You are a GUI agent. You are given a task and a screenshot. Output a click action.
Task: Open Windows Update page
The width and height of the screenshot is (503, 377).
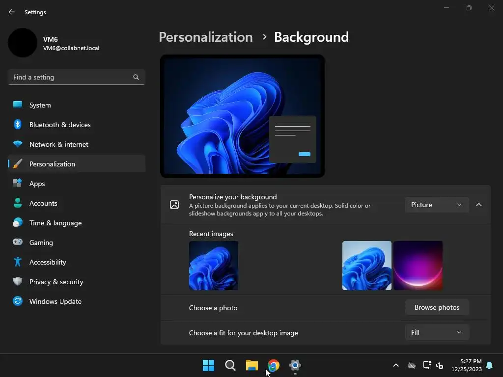pyautogui.click(x=76, y=301)
